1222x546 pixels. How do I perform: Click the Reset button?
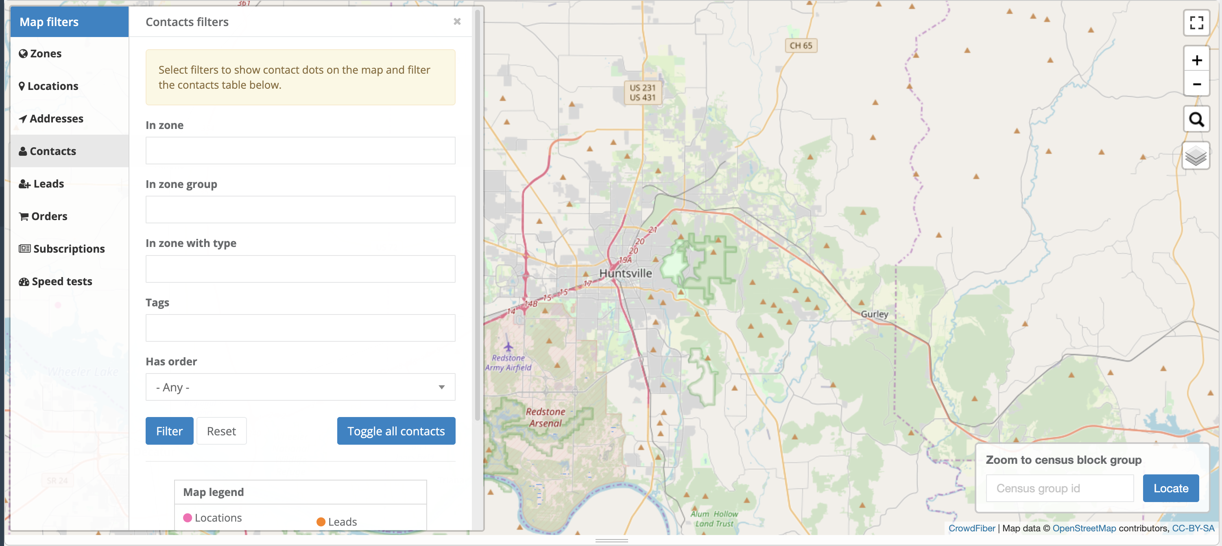[x=221, y=431]
